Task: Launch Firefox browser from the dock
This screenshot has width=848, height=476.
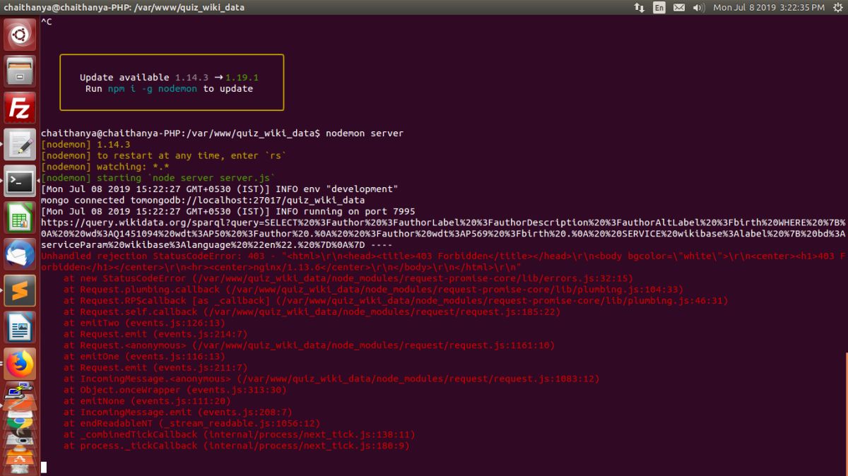Action: [x=20, y=364]
